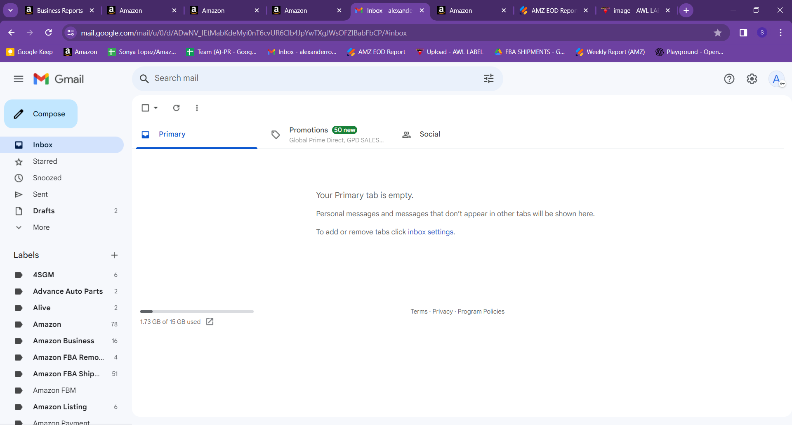Open the More options three-dot menu in mail toolbar
Screen dimensions: 792x425
pos(197,108)
